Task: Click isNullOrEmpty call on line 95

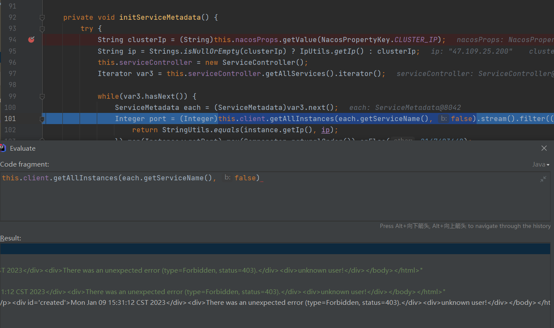Action: 212,51
